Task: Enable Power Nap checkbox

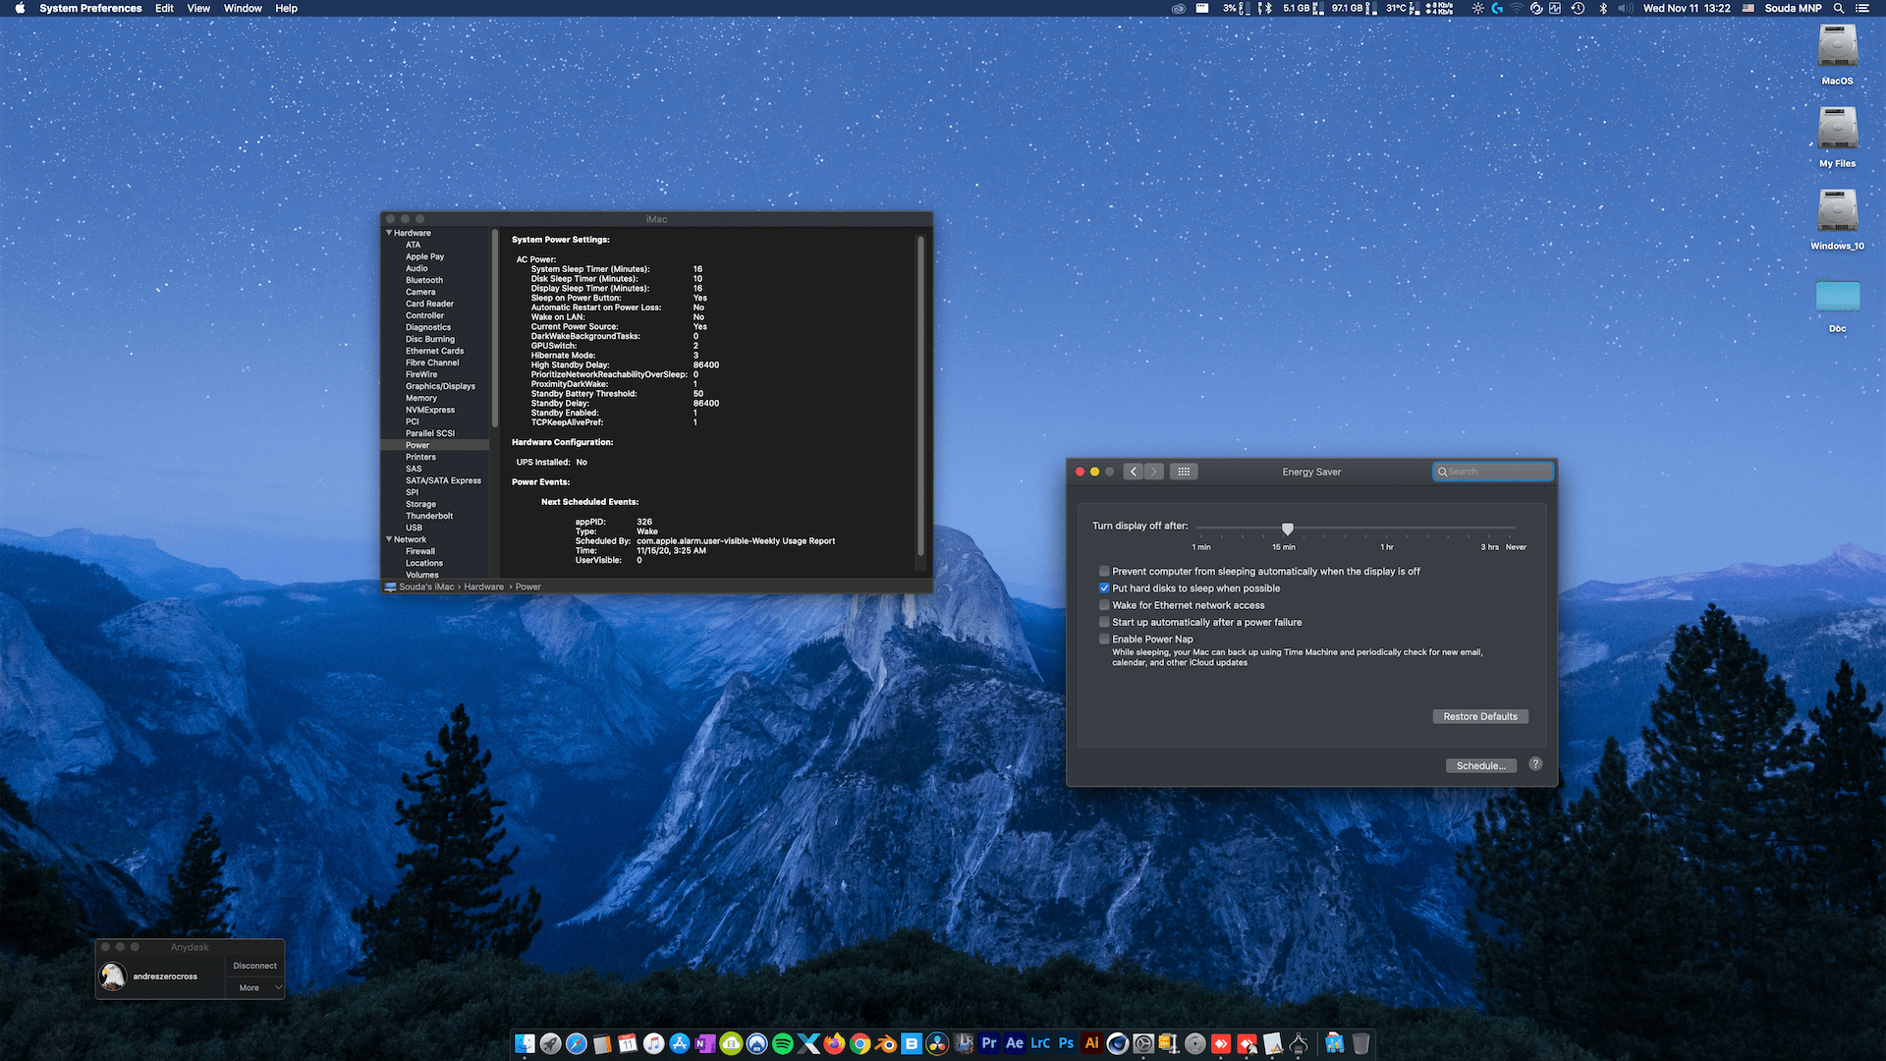Action: pyautogui.click(x=1104, y=640)
